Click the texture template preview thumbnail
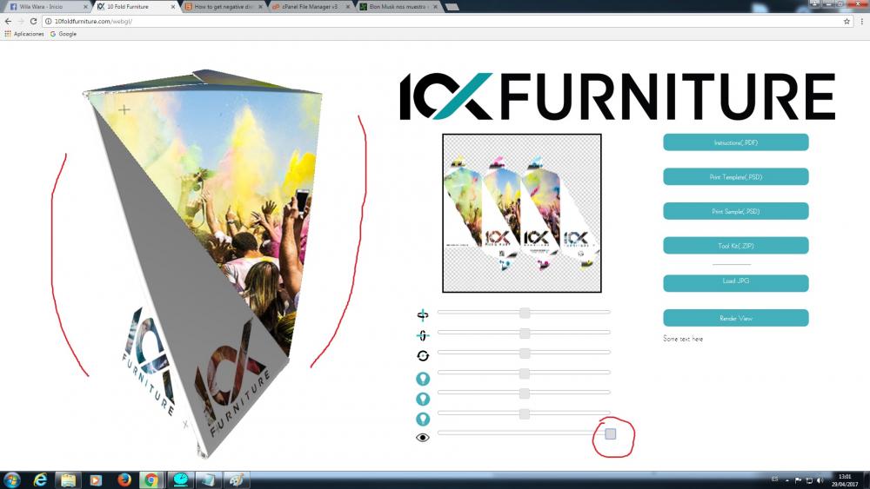This screenshot has height=489, width=870. coord(521,213)
